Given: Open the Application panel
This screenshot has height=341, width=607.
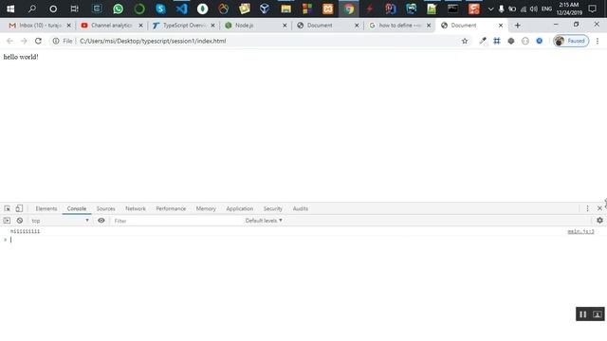Looking at the screenshot, I should point(239,208).
